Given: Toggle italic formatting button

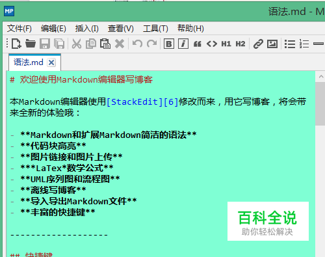Looking at the screenshot, I should point(183,44).
